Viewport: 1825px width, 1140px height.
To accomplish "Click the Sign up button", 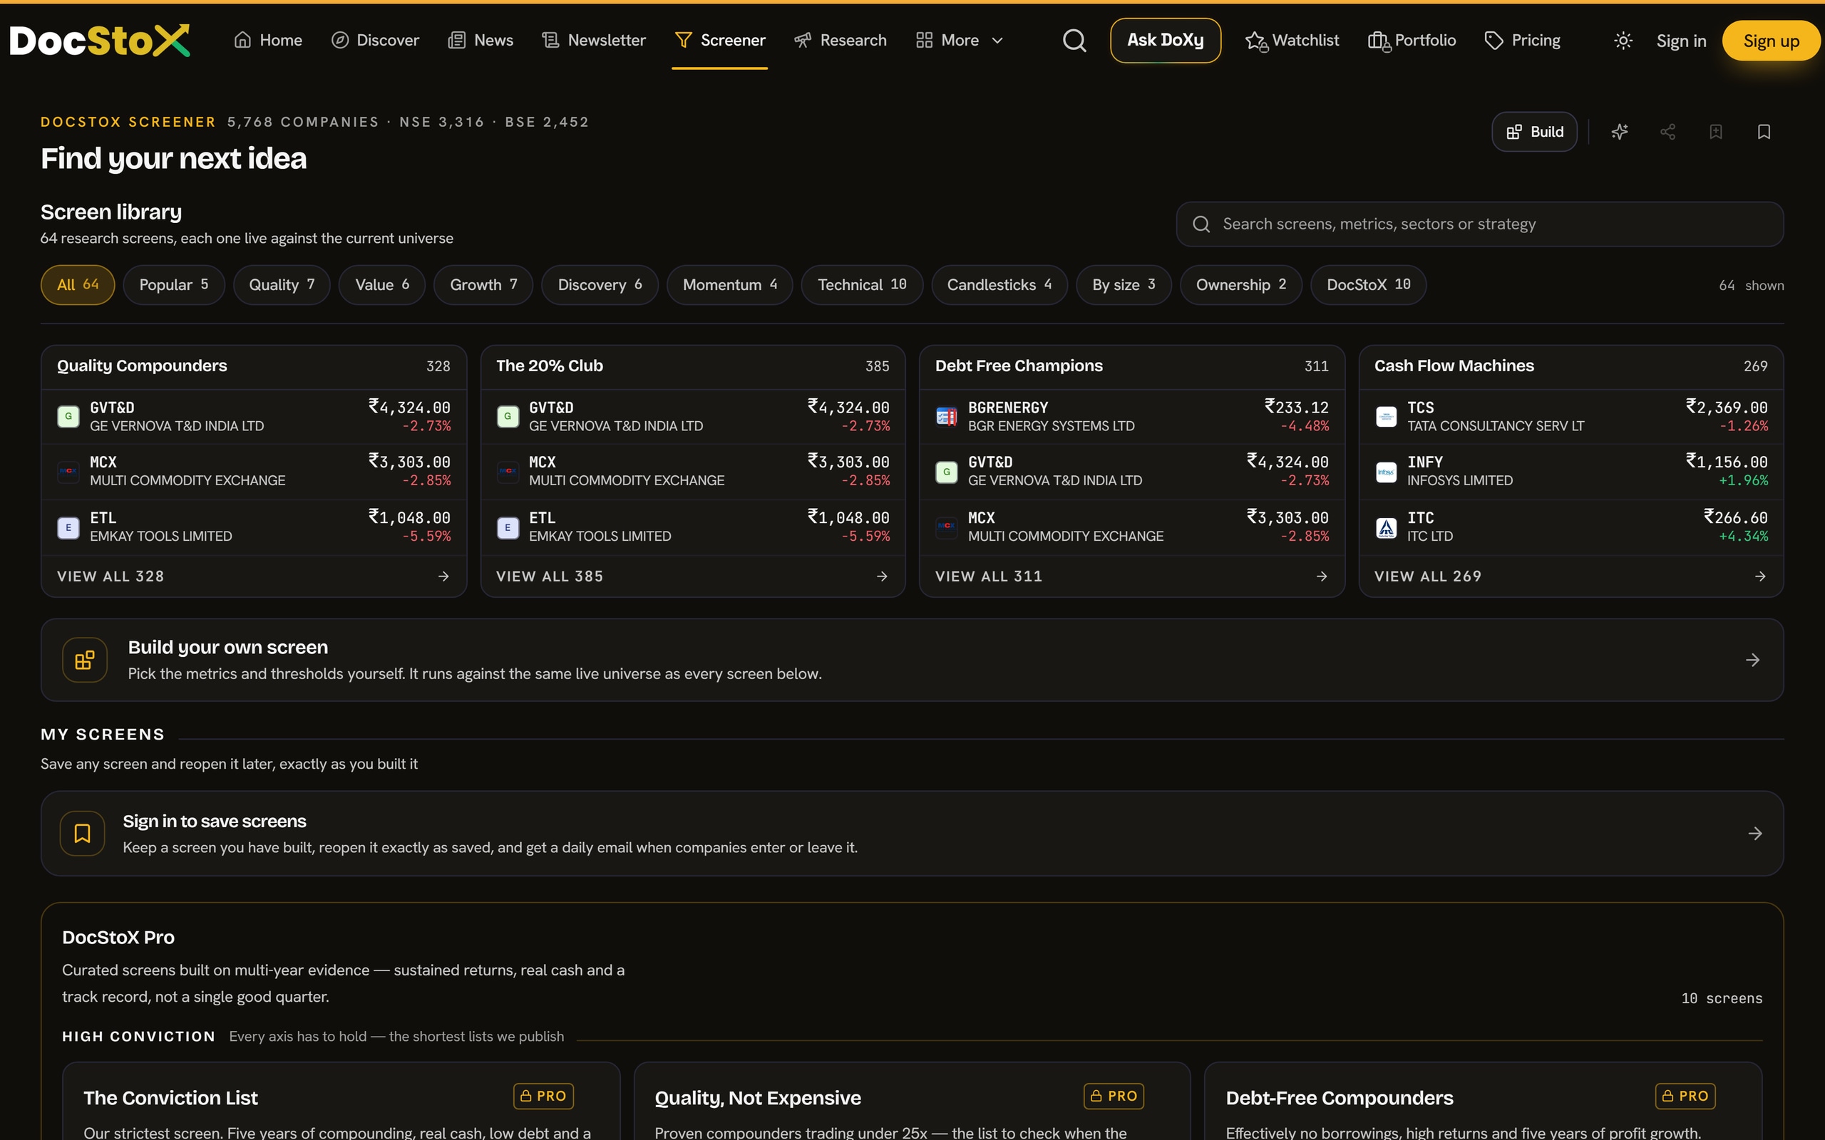I will [x=1771, y=41].
